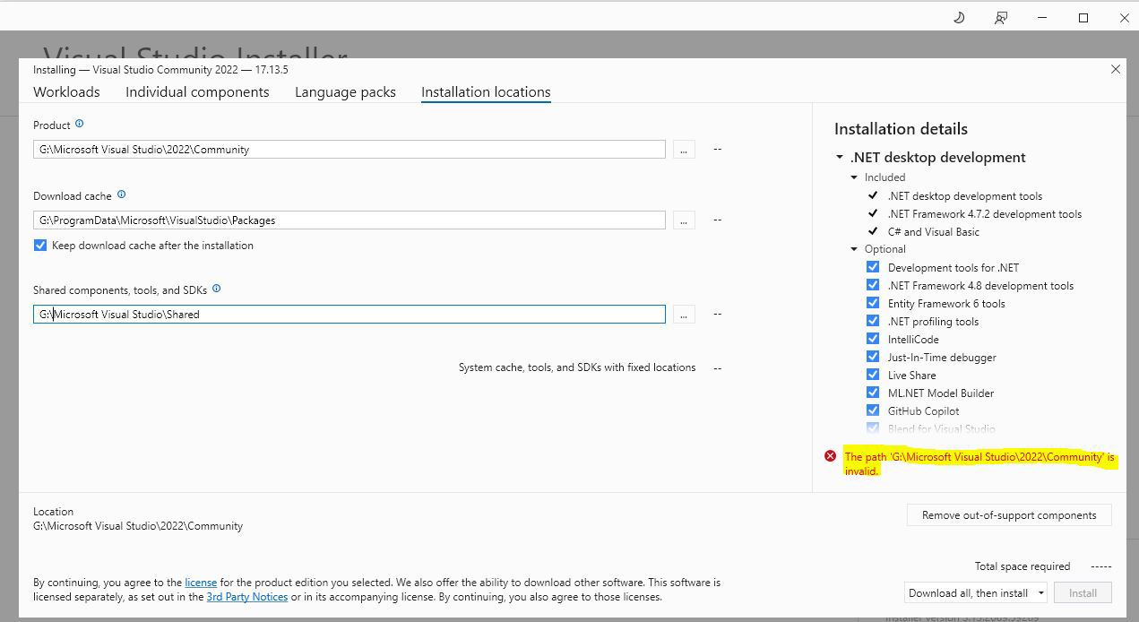Click the Installation details heading
Viewport: 1139px width, 622px height.
pos(901,129)
